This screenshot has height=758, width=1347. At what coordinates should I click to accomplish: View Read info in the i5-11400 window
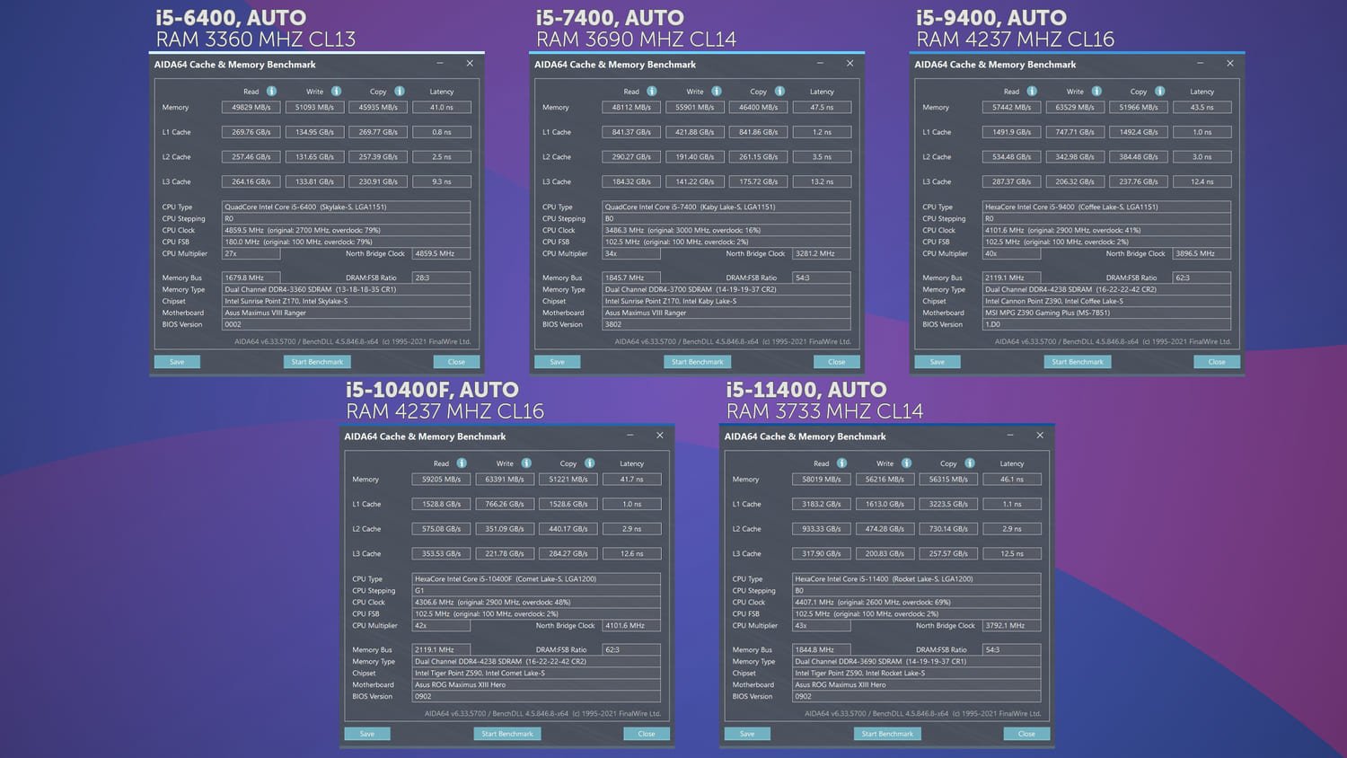[841, 463]
